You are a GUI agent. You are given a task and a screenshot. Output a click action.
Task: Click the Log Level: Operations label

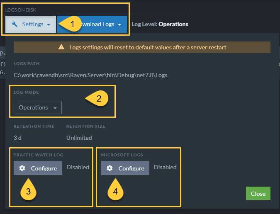coord(160,24)
